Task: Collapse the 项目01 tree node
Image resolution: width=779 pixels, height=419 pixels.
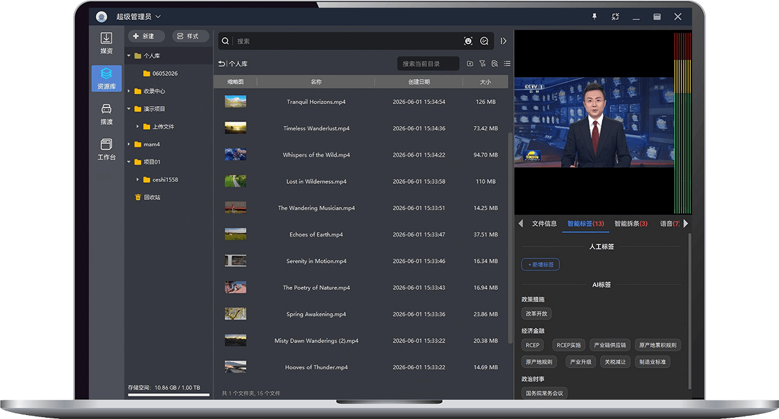Action: [x=129, y=162]
